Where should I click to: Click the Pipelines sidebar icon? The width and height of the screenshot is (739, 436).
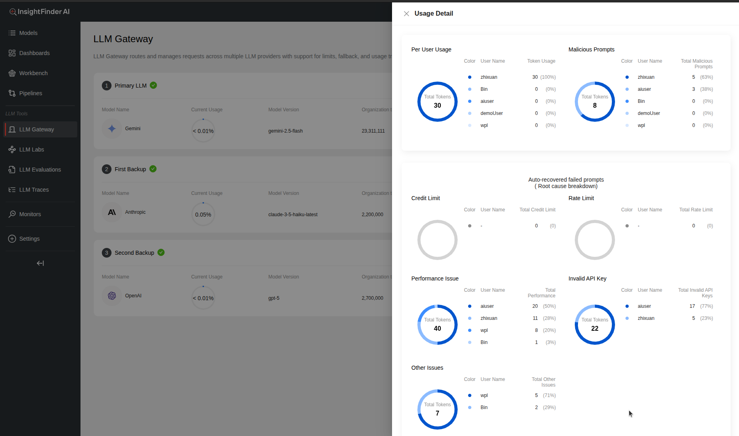pyautogui.click(x=12, y=93)
